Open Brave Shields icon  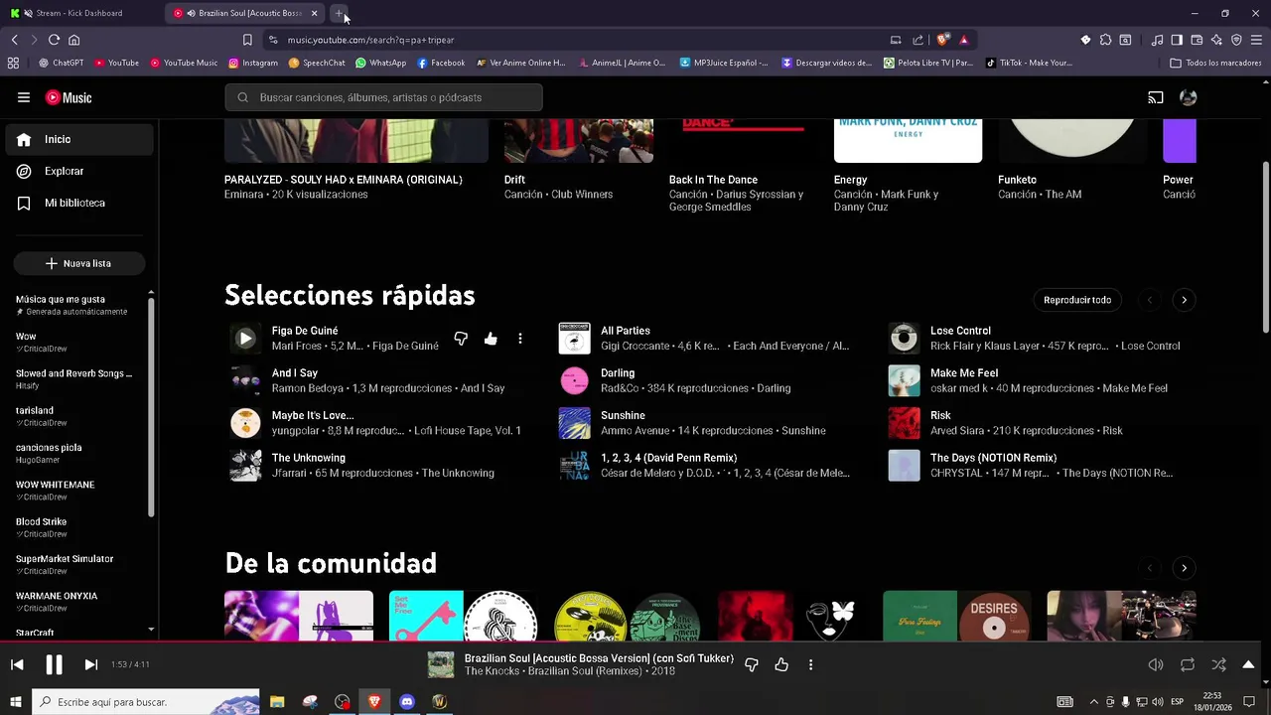click(941, 40)
